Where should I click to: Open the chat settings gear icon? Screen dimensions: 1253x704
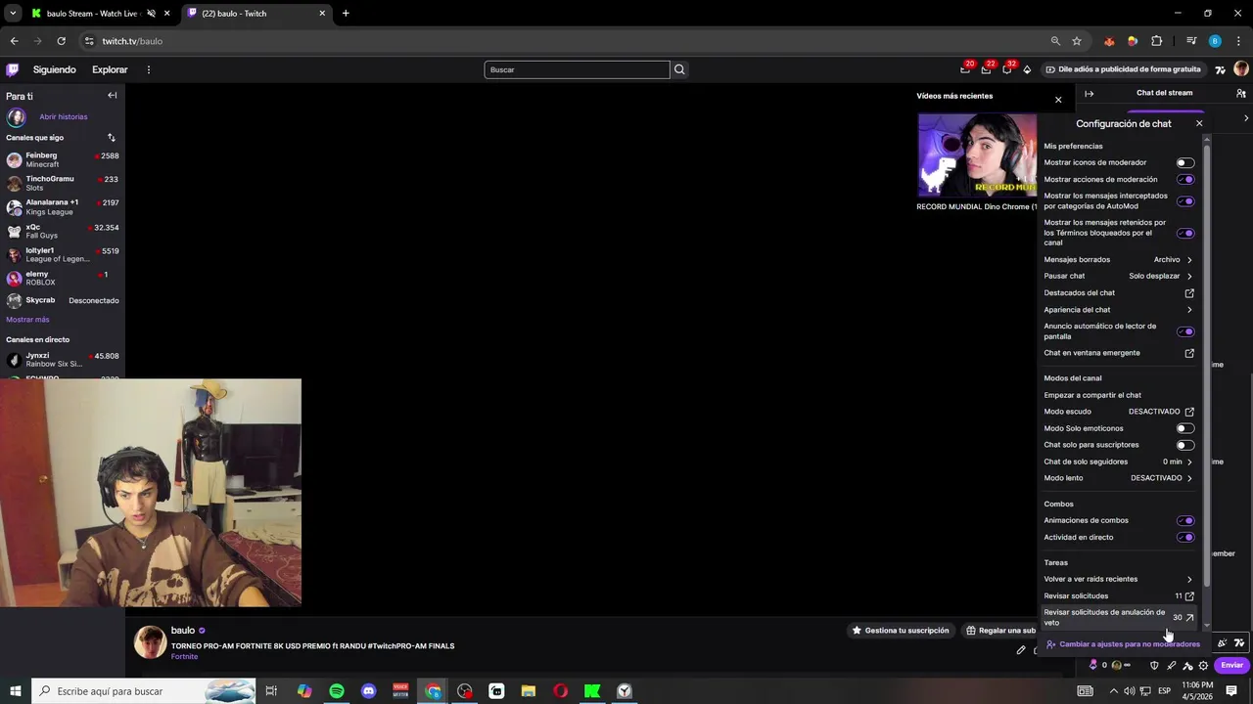pyautogui.click(x=1203, y=666)
